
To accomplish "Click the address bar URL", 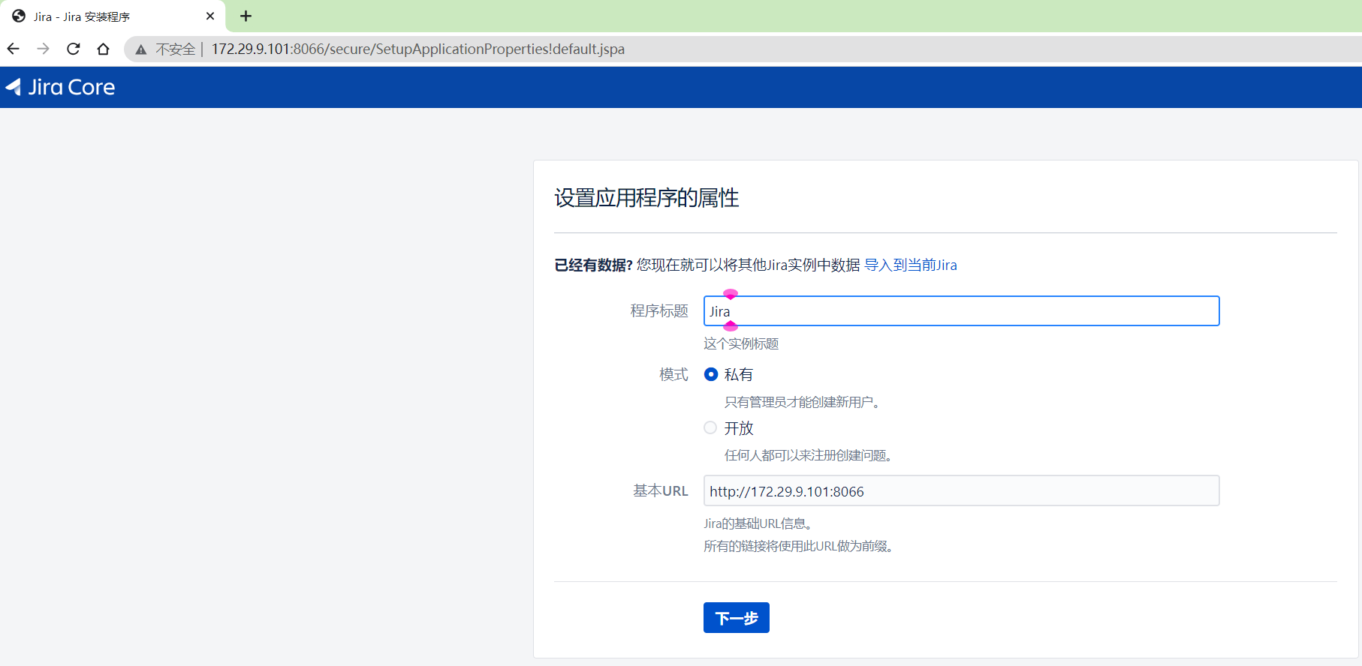I will tap(418, 49).
